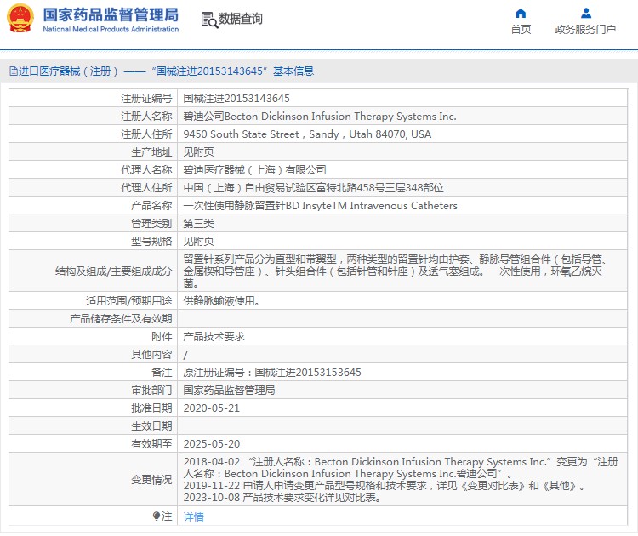Click the 变更情况 row label
This screenshot has height=536, width=638.
(151, 480)
